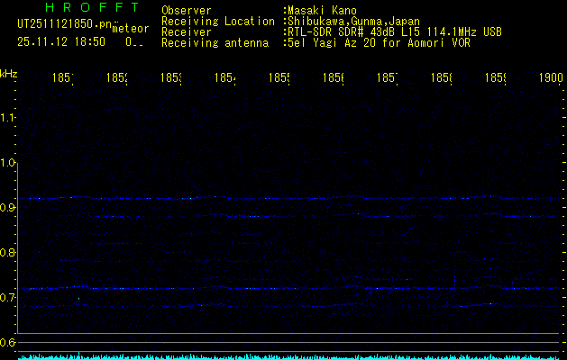
Task: Select the 1900 time marker
Action: 551,79
